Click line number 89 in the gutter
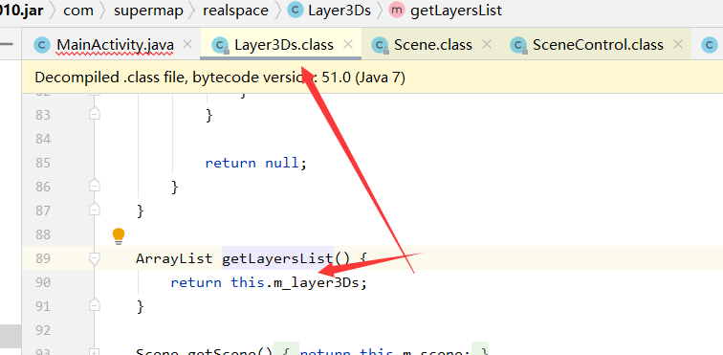 tap(43, 258)
